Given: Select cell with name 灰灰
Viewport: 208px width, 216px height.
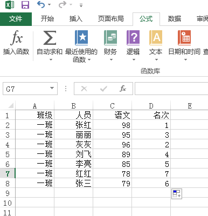Looking at the screenshot, I should [74, 144].
